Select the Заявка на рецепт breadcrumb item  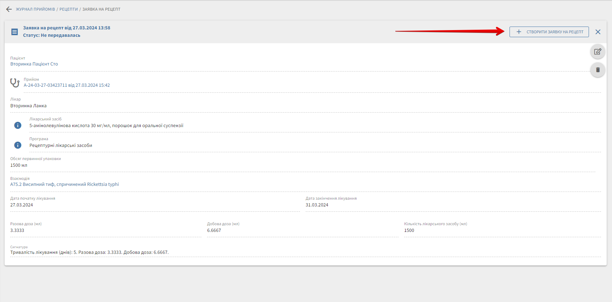[x=101, y=9]
